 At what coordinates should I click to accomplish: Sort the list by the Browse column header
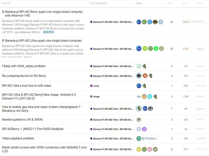pos(185,3)
